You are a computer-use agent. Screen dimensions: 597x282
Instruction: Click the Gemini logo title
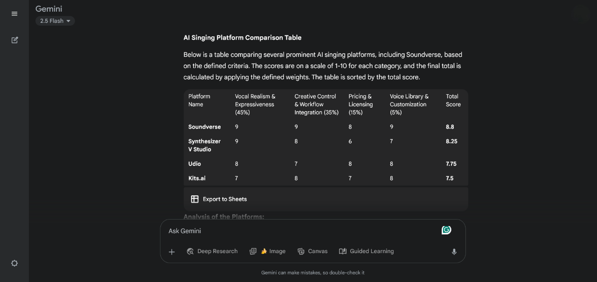[49, 9]
